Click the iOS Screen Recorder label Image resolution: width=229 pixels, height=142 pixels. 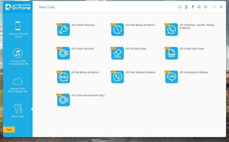[x=83, y=49]
